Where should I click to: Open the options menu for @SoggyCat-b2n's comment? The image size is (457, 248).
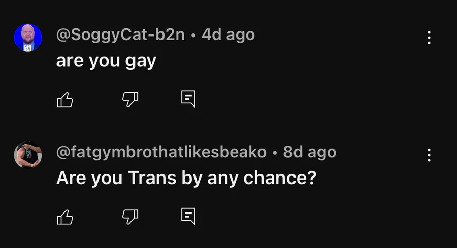[429, 38]
